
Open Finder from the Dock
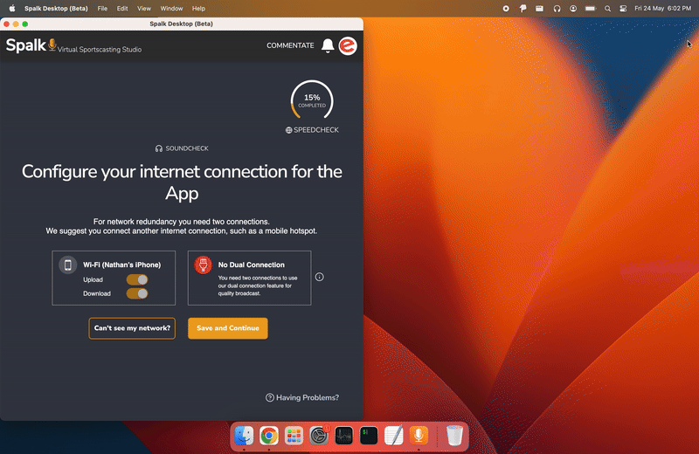coord(244,436)
